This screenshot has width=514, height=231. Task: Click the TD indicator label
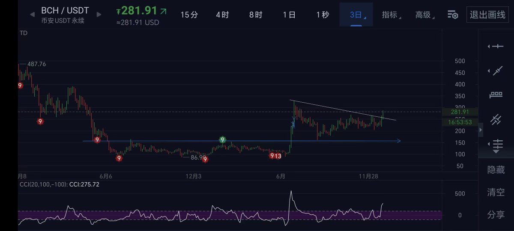click(x=24, y=33)
